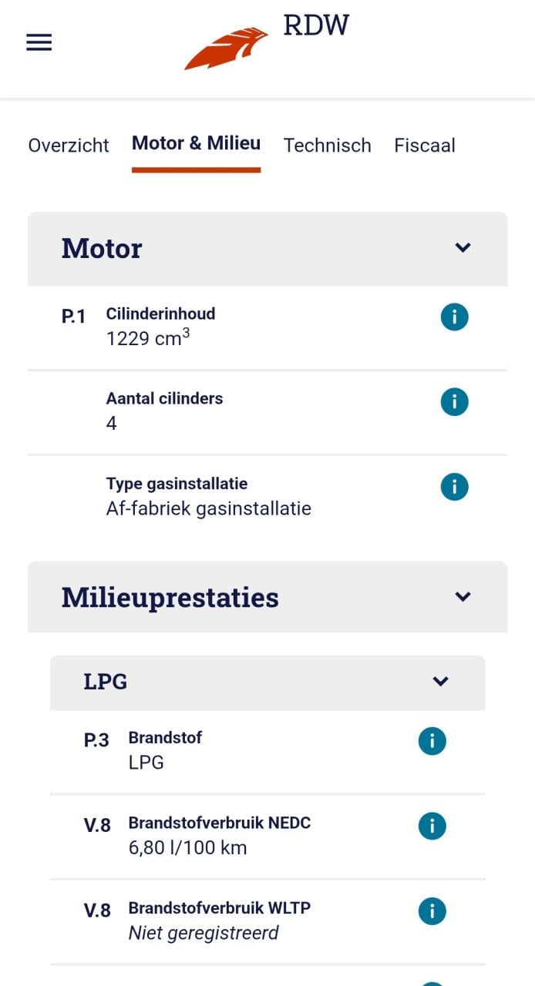Open info about Type gasinstallatie

(454, 486)
